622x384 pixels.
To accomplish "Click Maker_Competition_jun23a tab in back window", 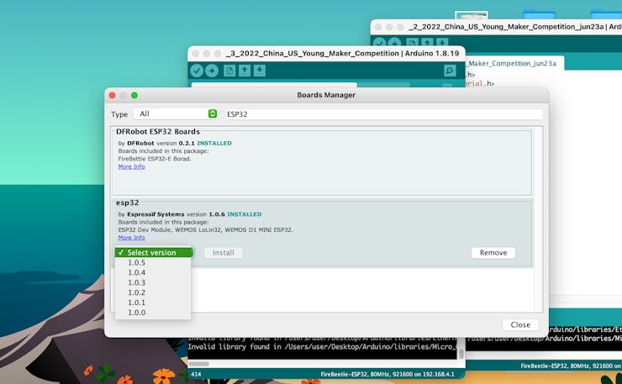I will (x=515, y=64).
